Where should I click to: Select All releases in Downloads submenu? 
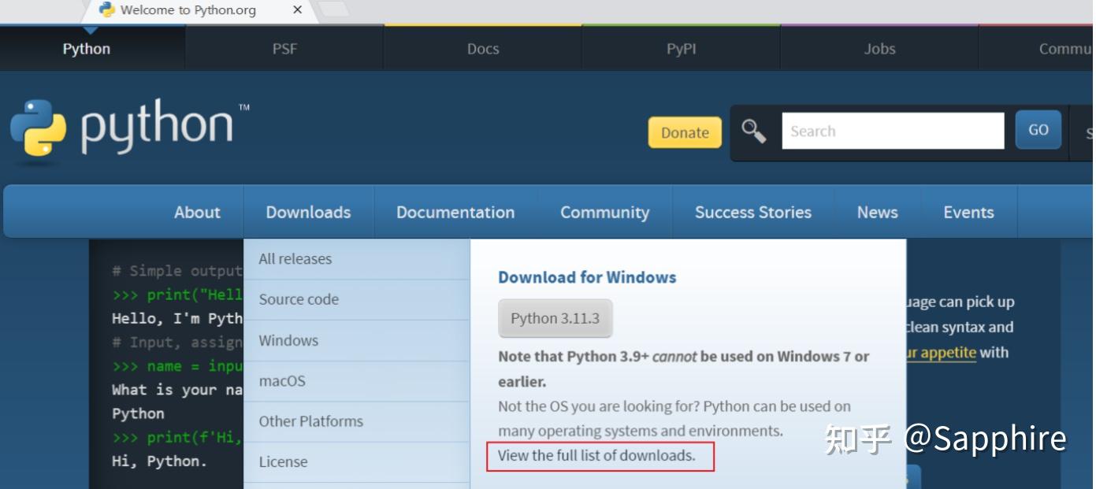coord(295,259)
